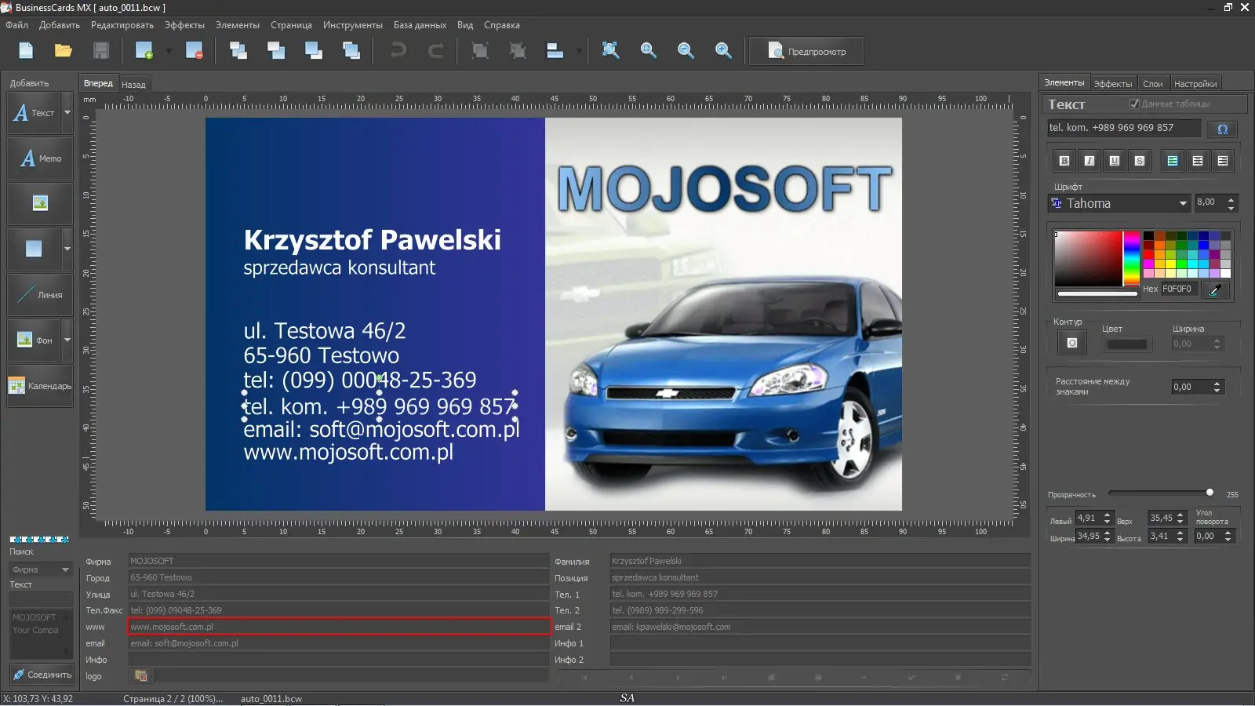The image size is (1255, 706).
Task: Save the project with the floppy icon
Action: click(x=101, y=51)
